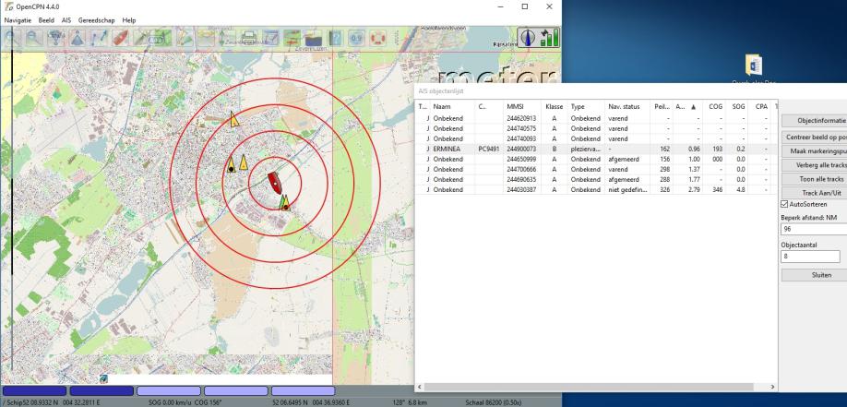
Task: Click the Track Aan/Uit button
Action: [814, 192]
